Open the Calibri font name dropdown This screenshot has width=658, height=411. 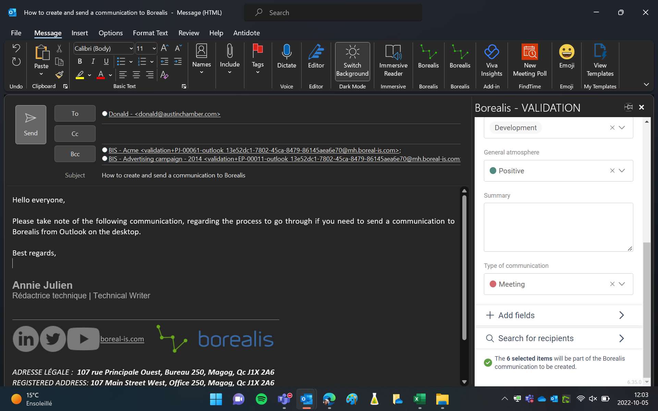131,49
